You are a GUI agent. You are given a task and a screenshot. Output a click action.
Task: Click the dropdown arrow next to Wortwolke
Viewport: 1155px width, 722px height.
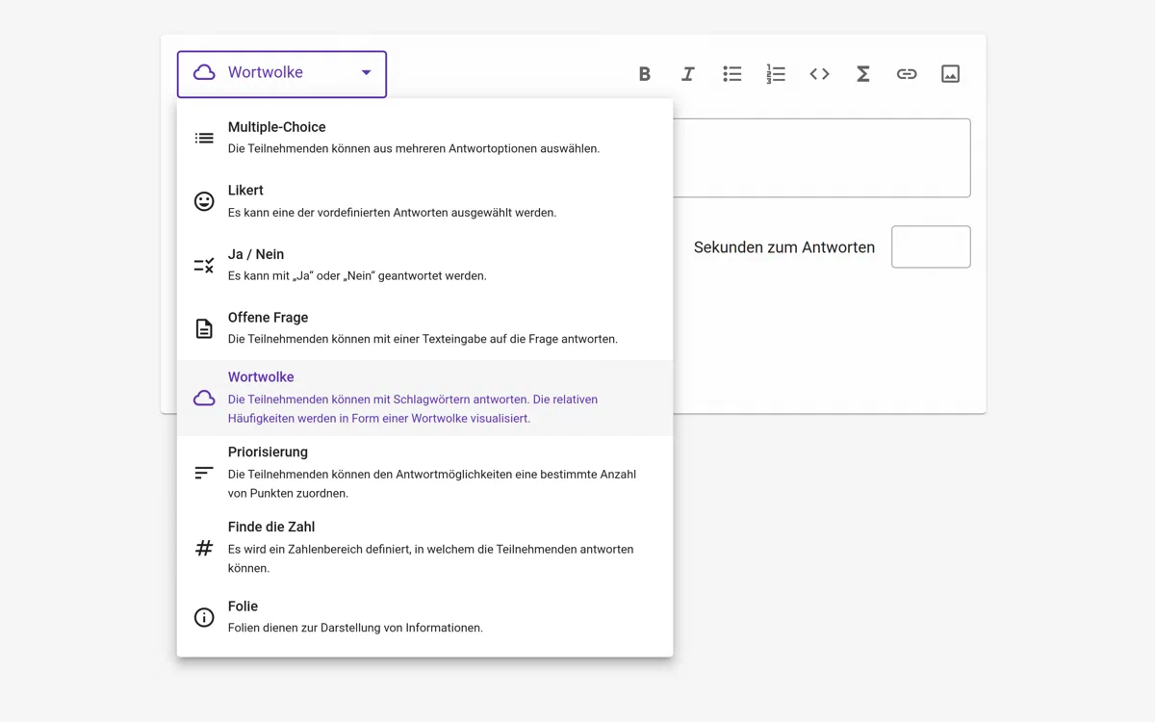[x=366, y=73]
